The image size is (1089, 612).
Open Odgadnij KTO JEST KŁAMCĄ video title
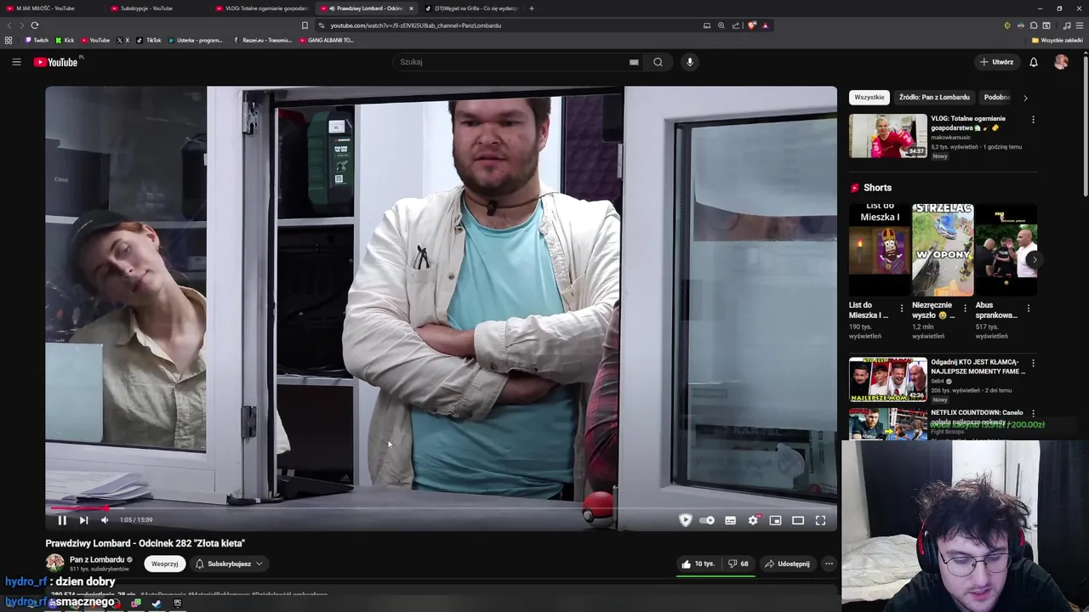[978, 366]
